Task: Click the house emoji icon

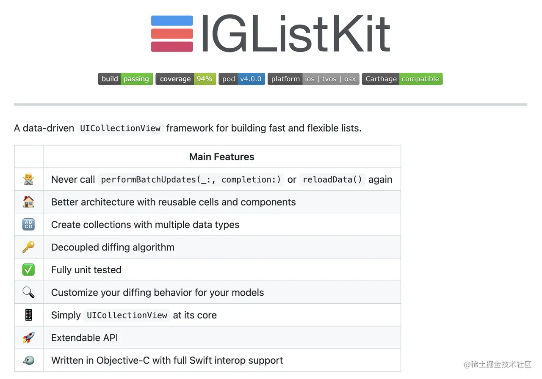Action: point(28,202)
